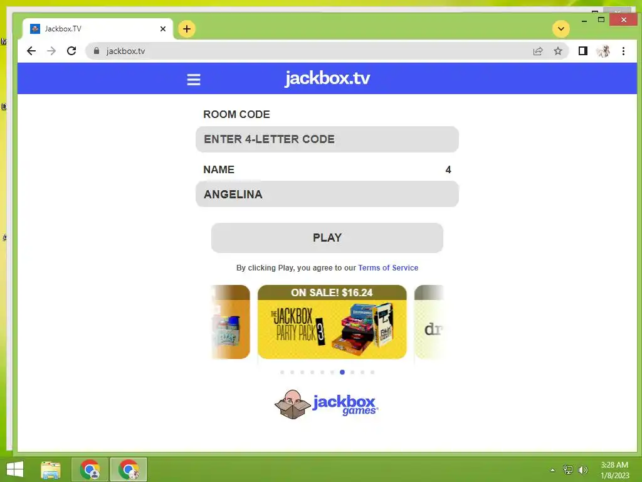Bookmark this page with the star
This screenshot has height=482, width=642.
(557, 51)
